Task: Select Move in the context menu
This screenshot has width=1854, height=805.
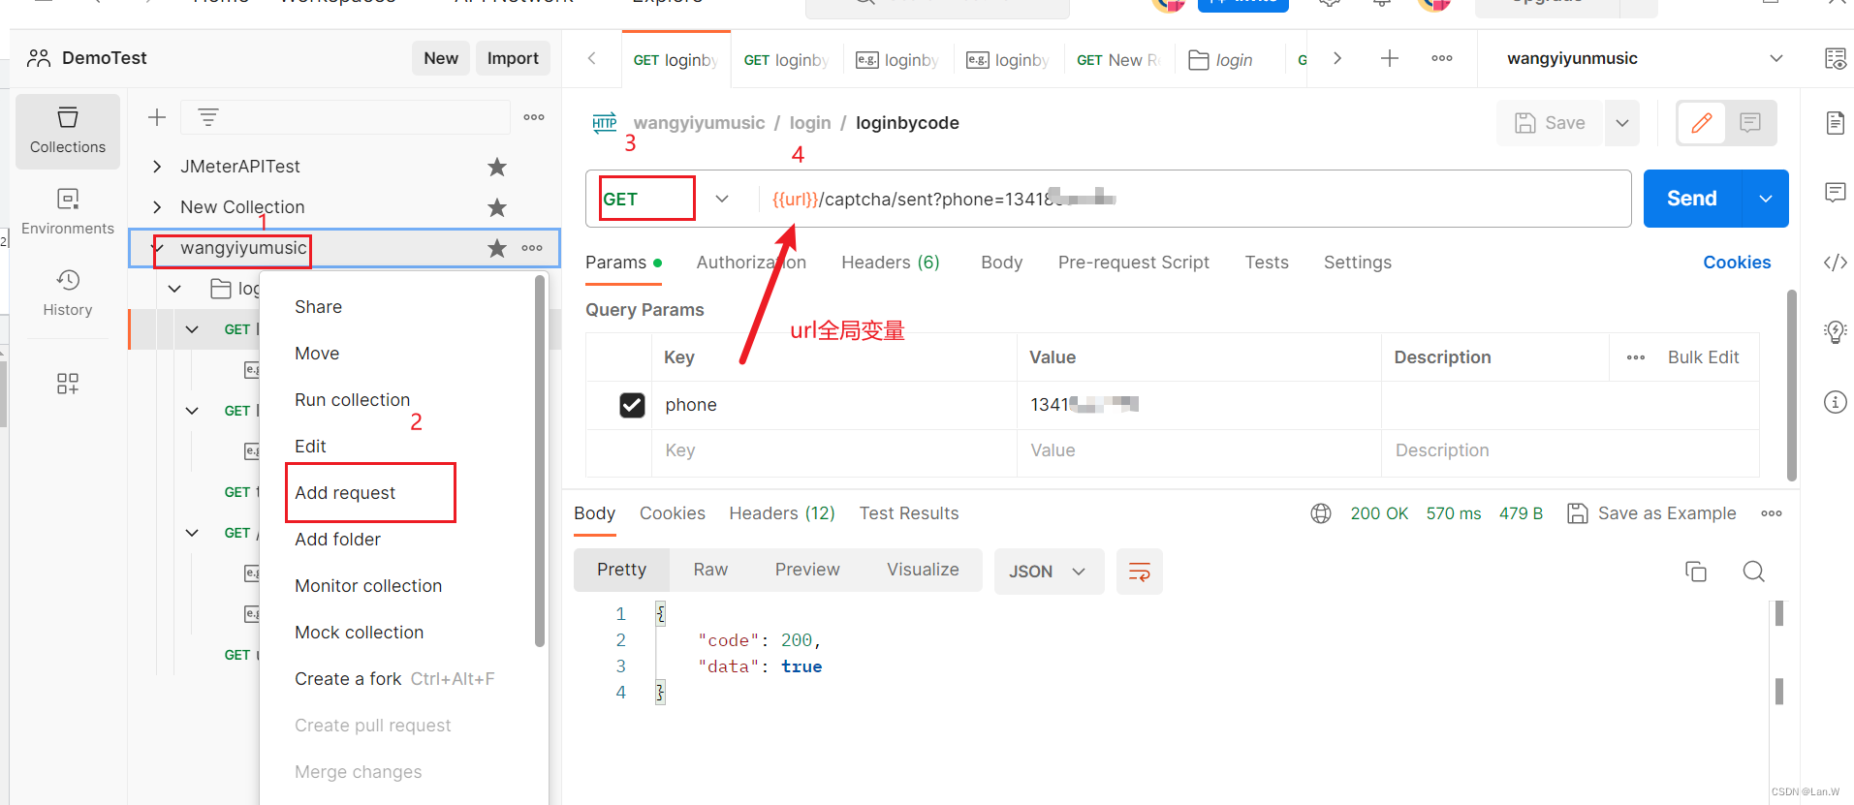Action: [x=317, y=354]
